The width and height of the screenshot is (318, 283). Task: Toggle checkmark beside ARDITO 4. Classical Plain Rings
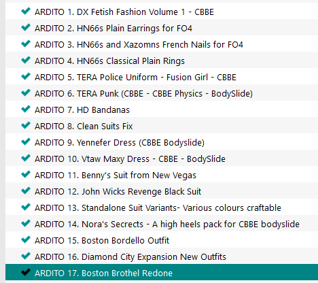click(26, 60)
